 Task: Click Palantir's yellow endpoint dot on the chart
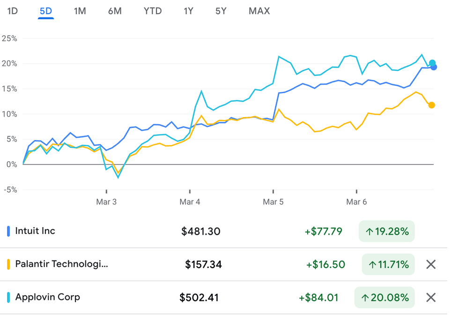click(x=432, y=105)
